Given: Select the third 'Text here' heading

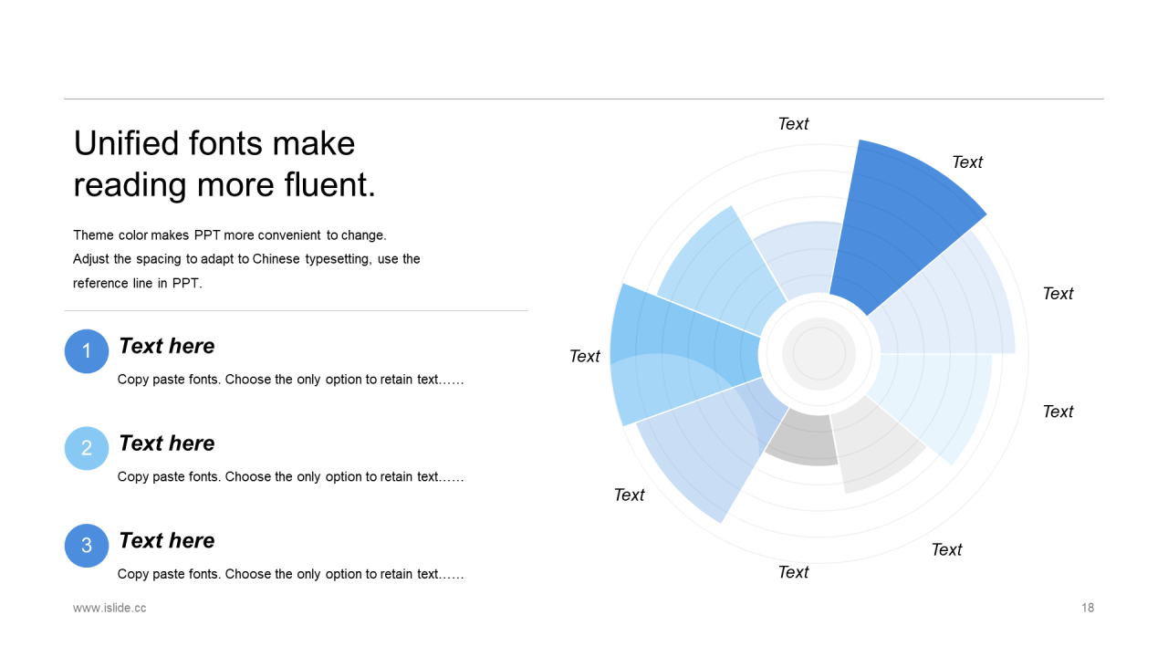Looking at the screenshot, I should (167, 540).
